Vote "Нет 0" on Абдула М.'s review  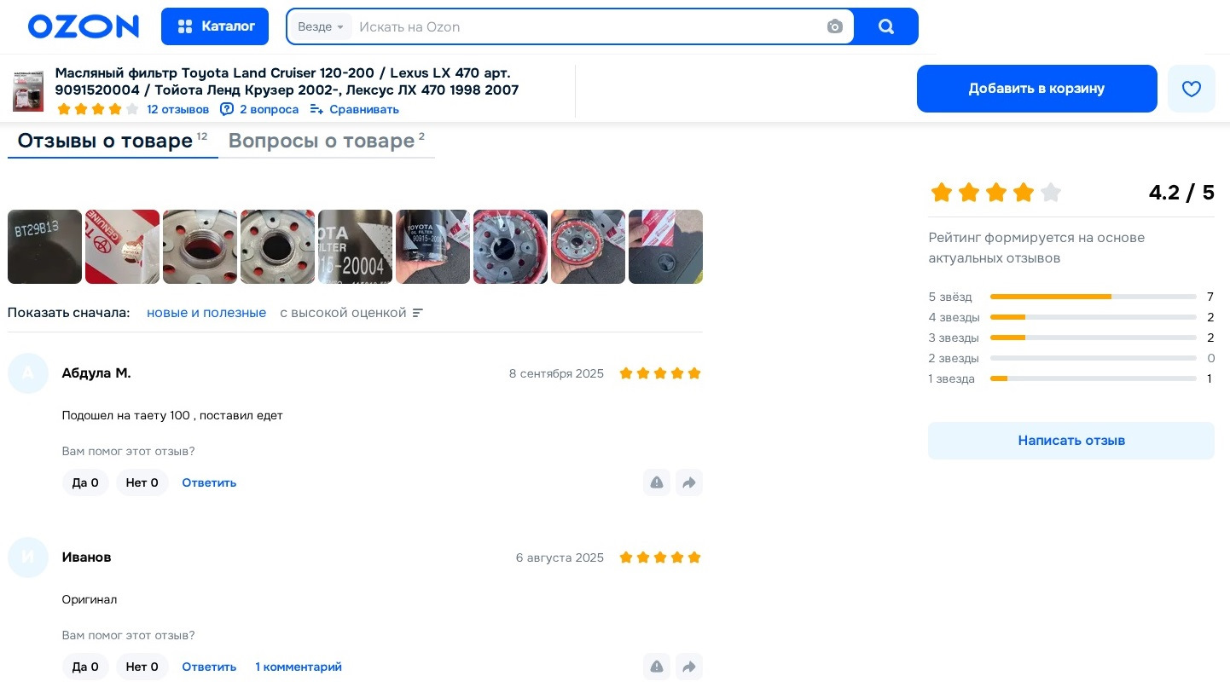142,482
